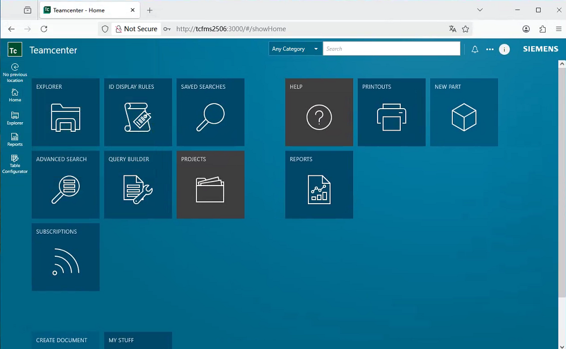
Task: Open the Projects tile
Action: (x=211, y=185)
